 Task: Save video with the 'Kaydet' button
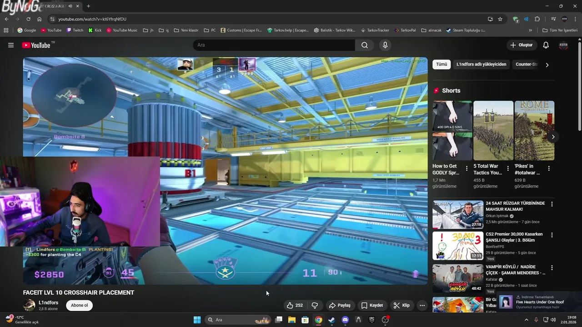coord(372,305)
